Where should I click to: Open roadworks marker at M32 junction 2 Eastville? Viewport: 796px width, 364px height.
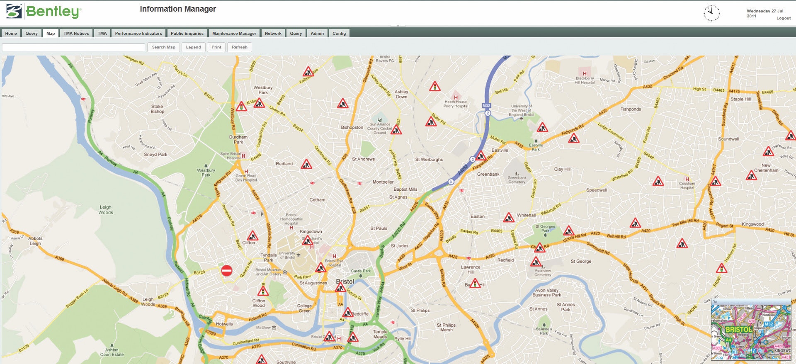(x=481, y=156)
